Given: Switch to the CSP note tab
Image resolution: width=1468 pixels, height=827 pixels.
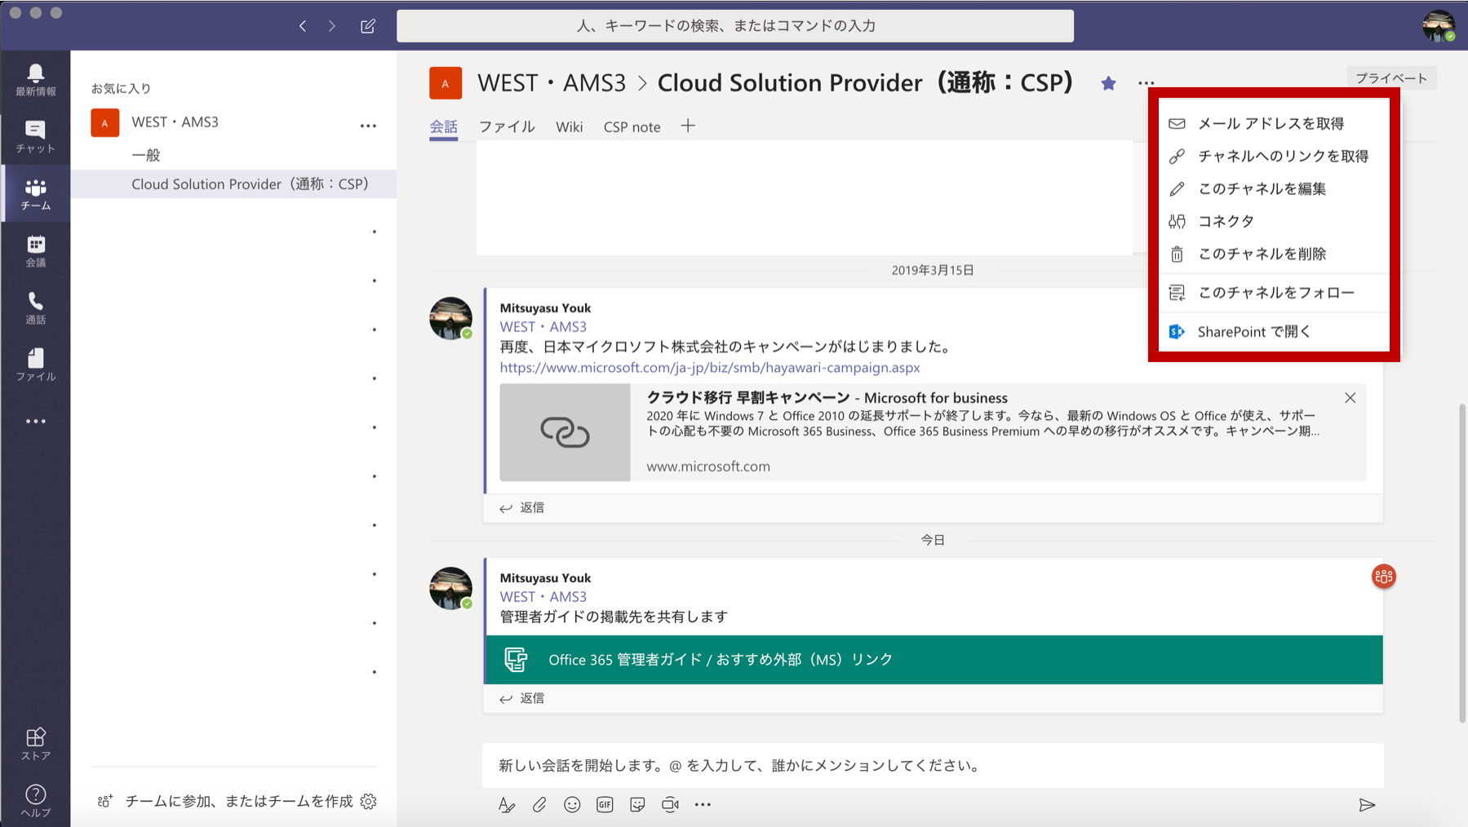Looking at the screenshot, I should (x=632, y=126).
